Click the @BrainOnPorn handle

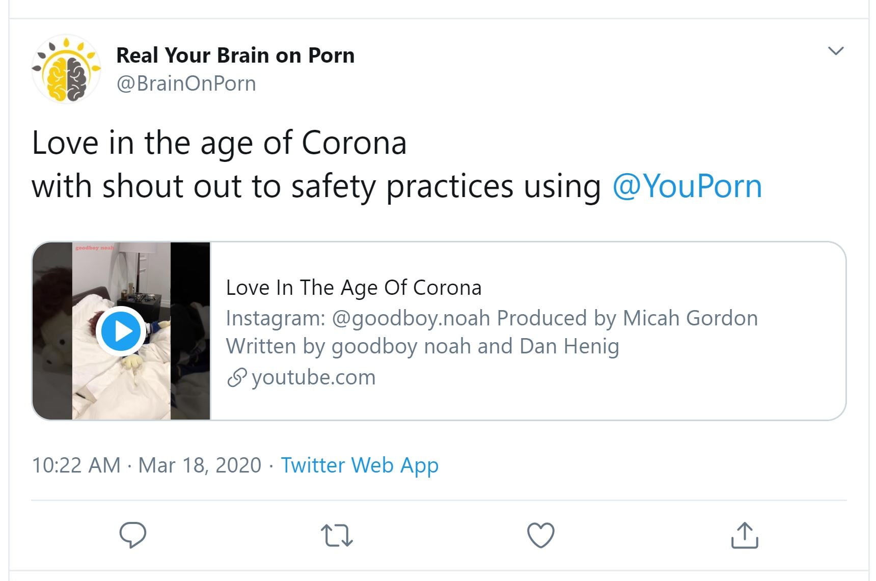click(x=186, y=84)
